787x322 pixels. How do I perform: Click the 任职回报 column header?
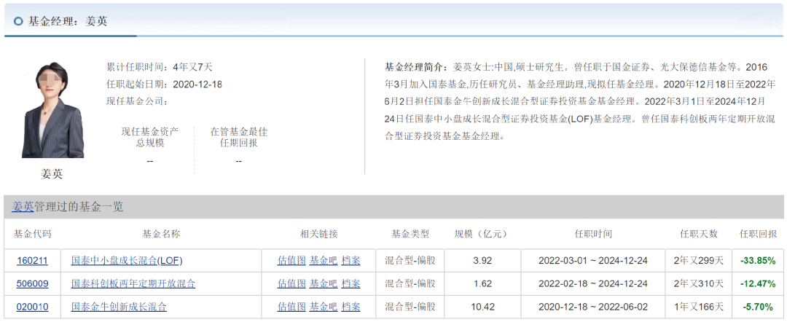[x=758, y=235]
